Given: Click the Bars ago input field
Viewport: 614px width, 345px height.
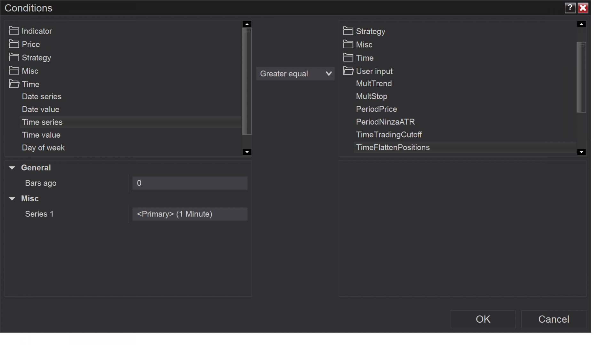Looking at the screenshot, I should (190, 183).
